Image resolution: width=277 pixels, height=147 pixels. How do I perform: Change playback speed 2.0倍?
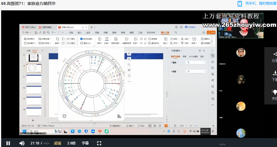[x=71, y=143]
